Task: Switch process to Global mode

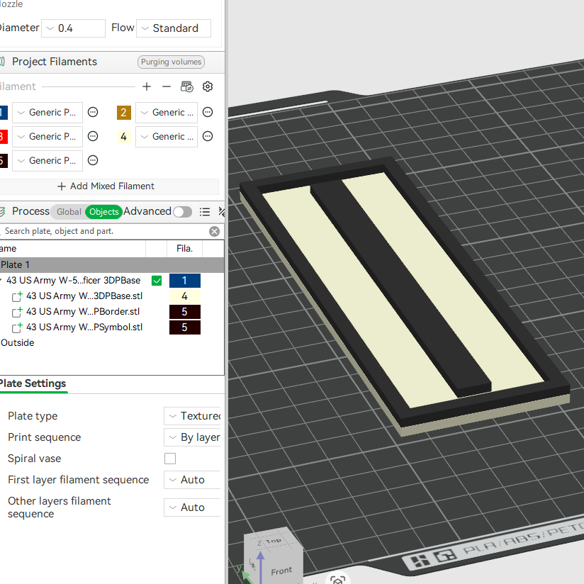Action: tap(69, 211)
